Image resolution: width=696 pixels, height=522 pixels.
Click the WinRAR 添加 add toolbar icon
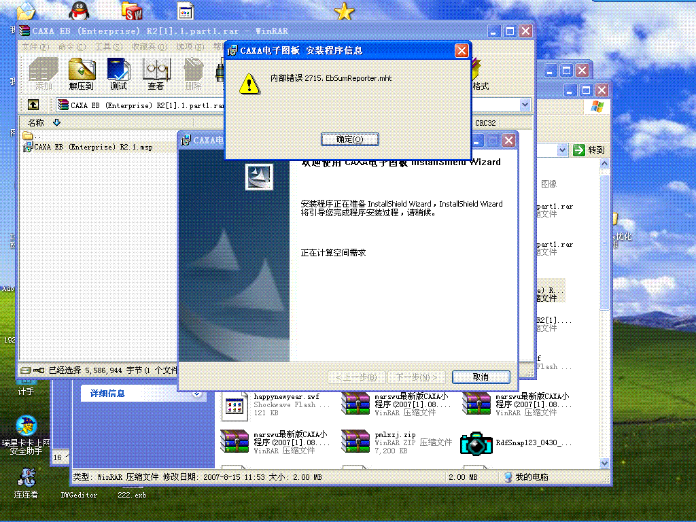click(x=43, y=74)
